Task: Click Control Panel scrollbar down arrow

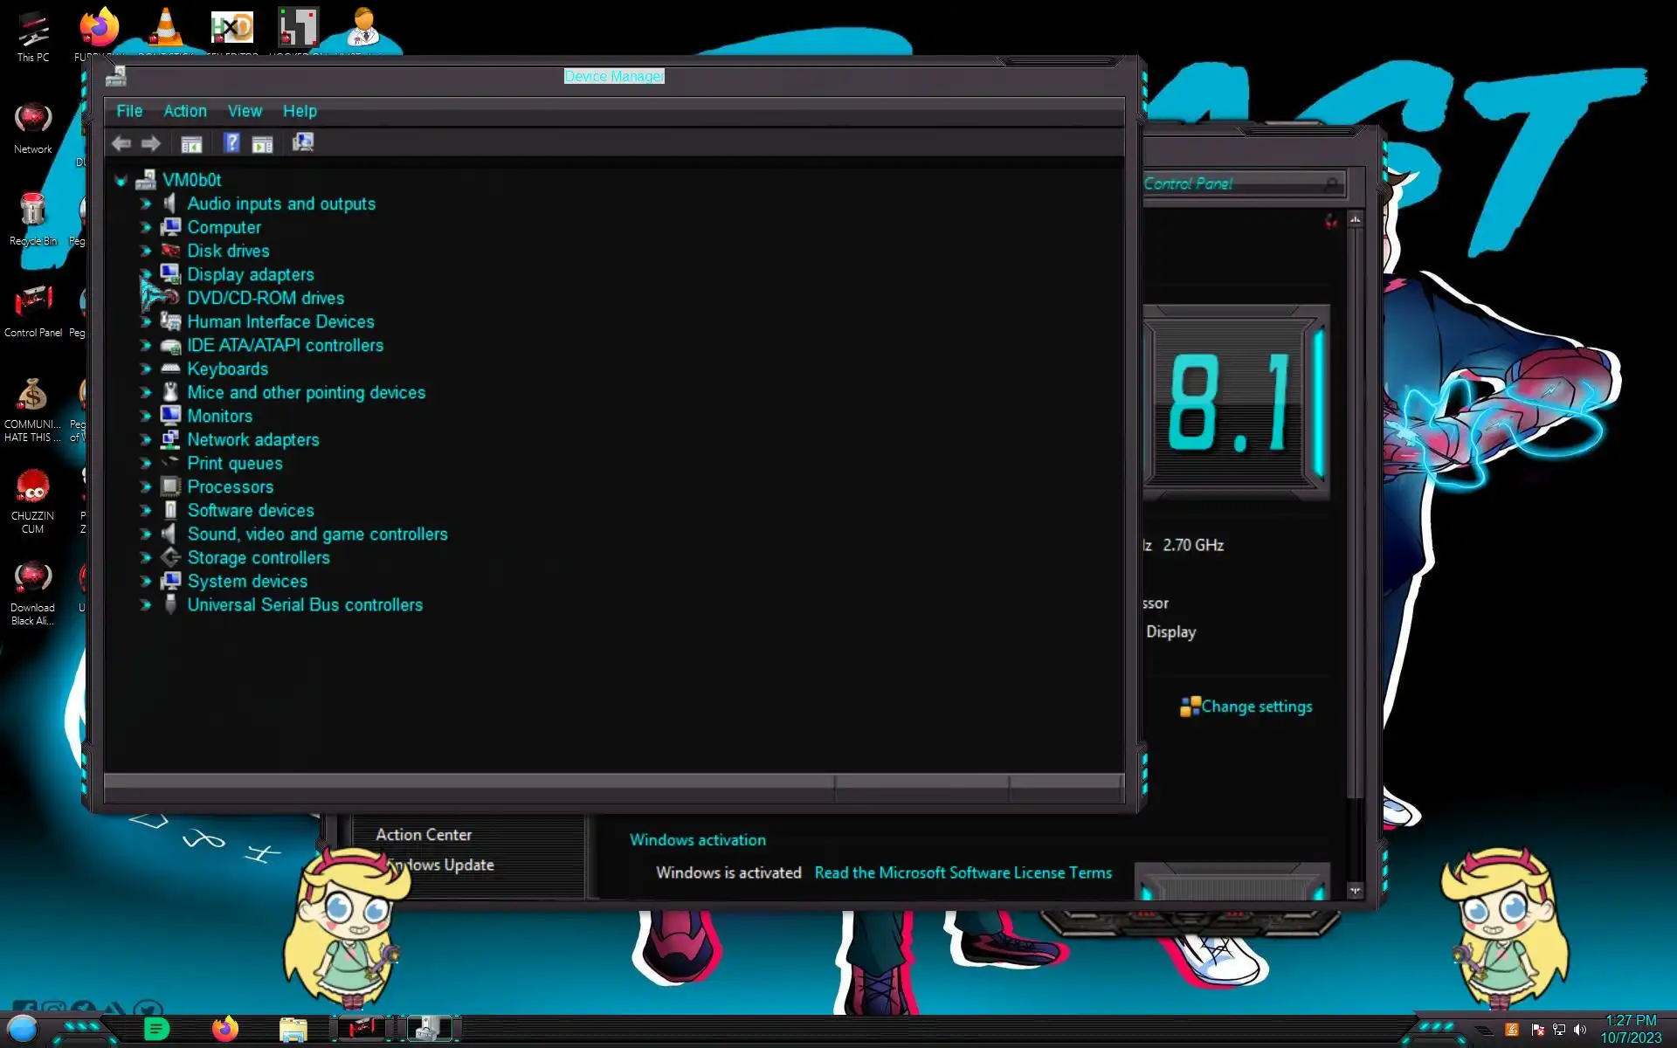Action: [x=1355, y=891]
